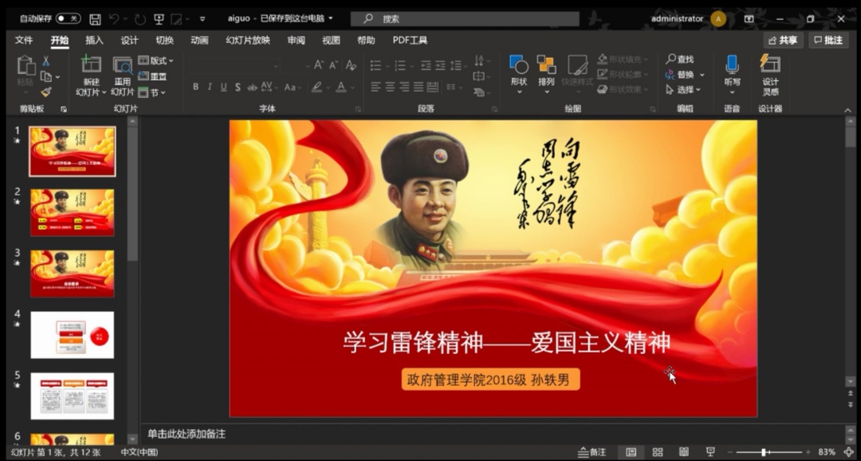Toggle underline formatting
Image resolution: width=861 pixels, height=461 pixels.
(x=223, y=87)
